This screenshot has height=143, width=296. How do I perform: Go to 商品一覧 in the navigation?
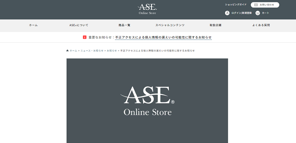pyautogui.click(x=124, y=25)
